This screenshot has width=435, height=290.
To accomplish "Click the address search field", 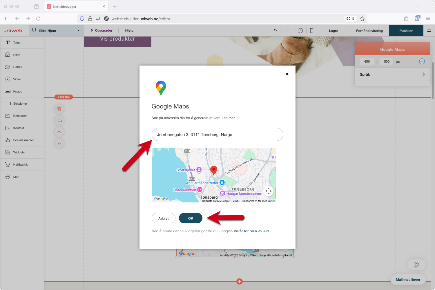I will tap(217, 135).
